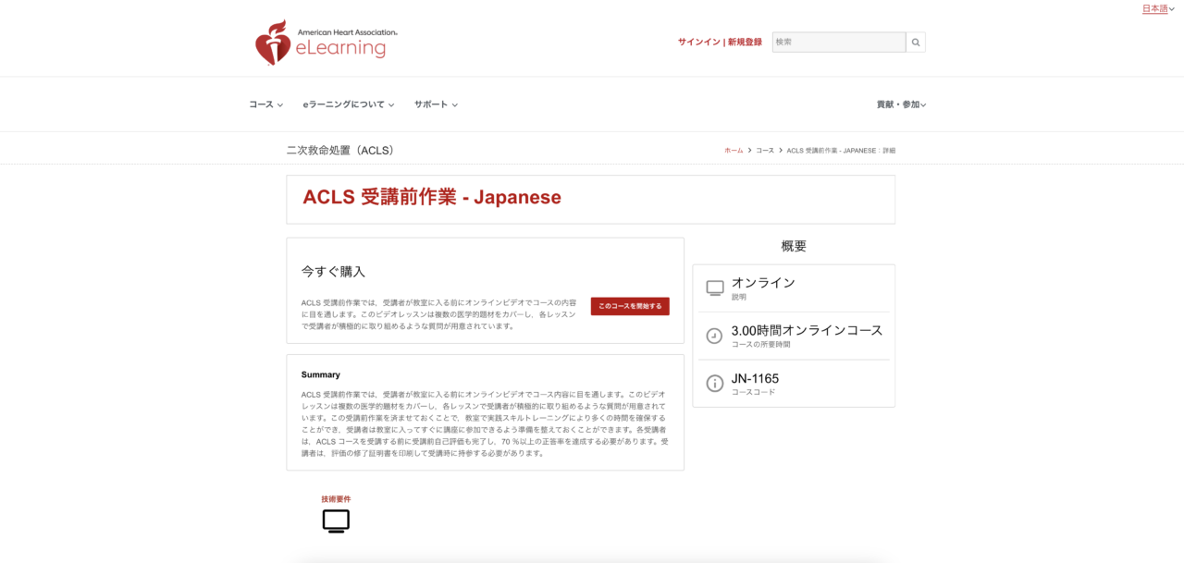Click the サインイン link
This screenshot has height=563, width=1184.
point(698,43)
